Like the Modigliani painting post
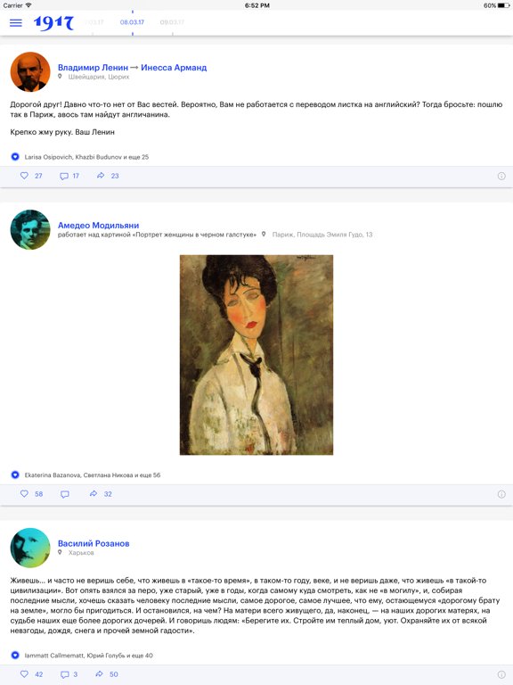 point(24,493)
